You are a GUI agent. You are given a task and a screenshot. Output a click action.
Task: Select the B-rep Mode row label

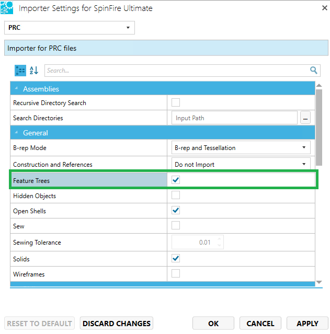point(30,147)
